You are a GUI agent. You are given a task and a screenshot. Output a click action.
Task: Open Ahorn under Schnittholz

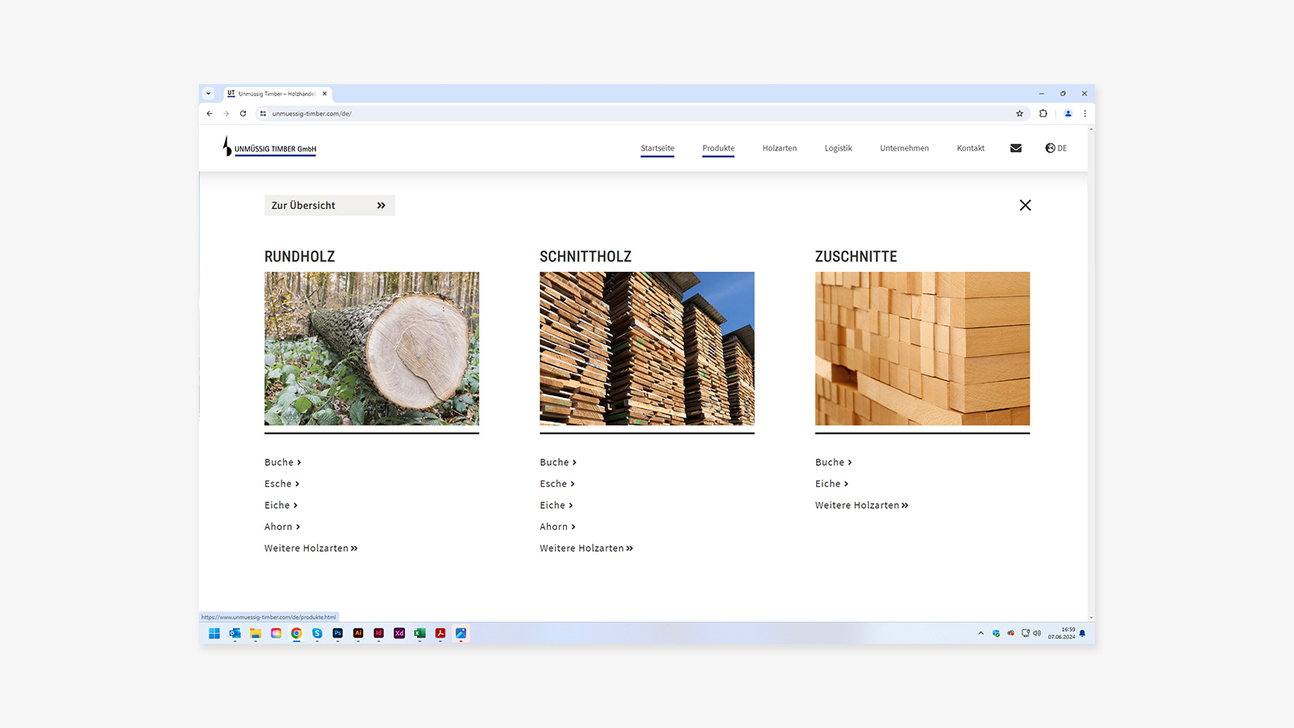tap(558, 527)
